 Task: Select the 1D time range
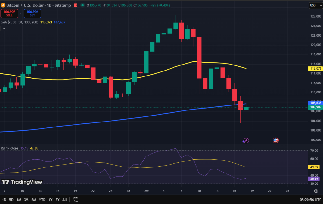point(4,199)
